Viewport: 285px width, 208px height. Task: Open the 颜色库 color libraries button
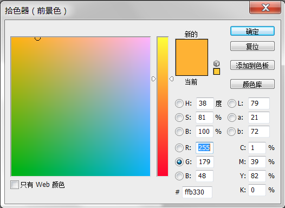coord(252,84)
